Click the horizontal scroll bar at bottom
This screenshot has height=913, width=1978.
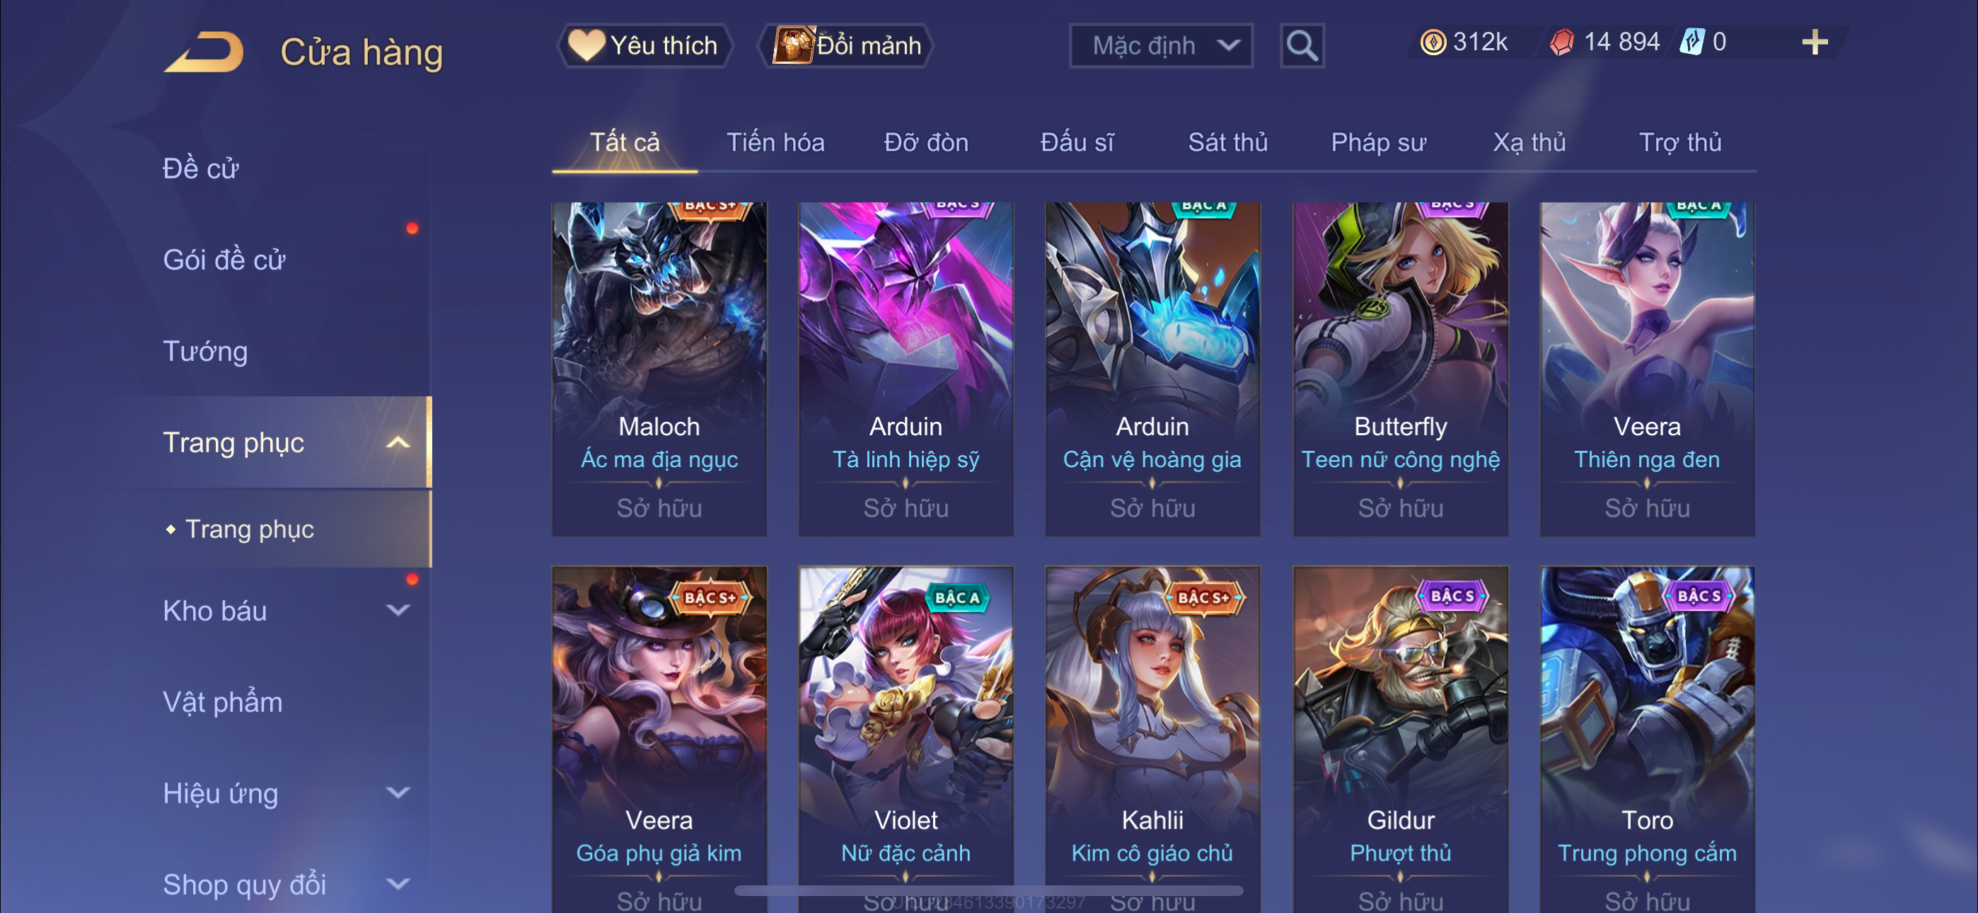[x=988, y=891]
